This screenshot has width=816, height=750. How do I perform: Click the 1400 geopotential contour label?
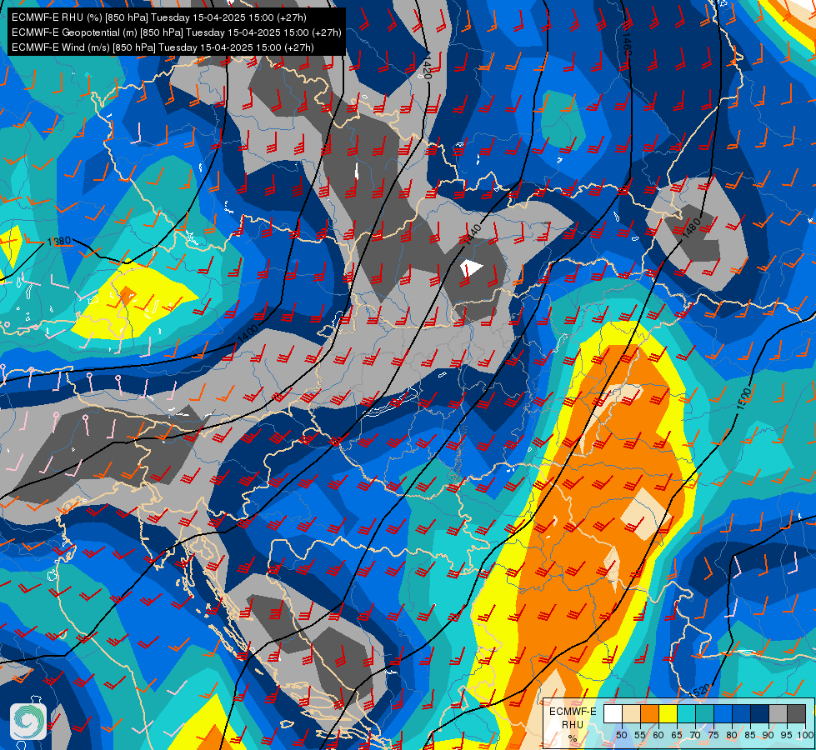248,334
